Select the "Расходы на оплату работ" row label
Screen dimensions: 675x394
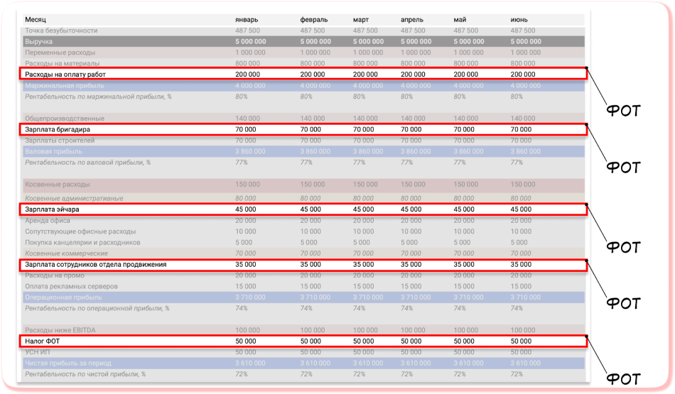tap(65, 74)
